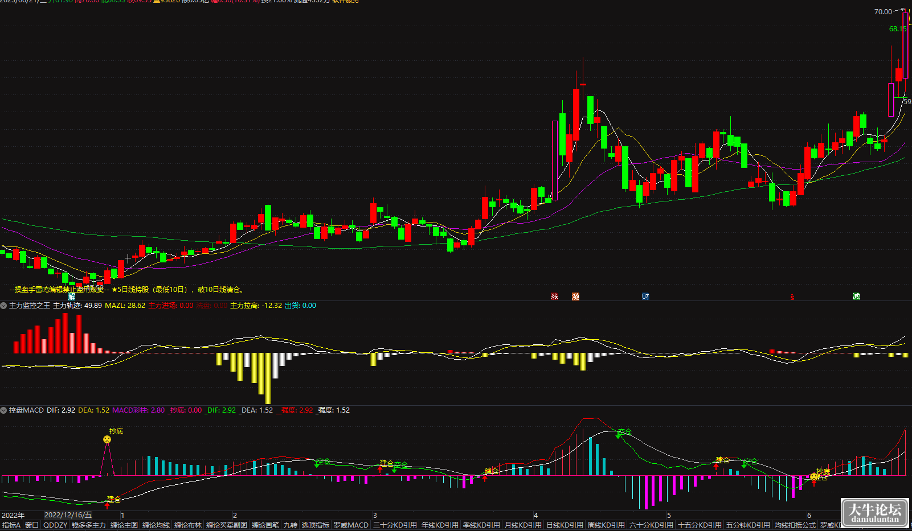Switch to the 缠论画笔 tab
The image size is (912, 531).
point(265,525)
